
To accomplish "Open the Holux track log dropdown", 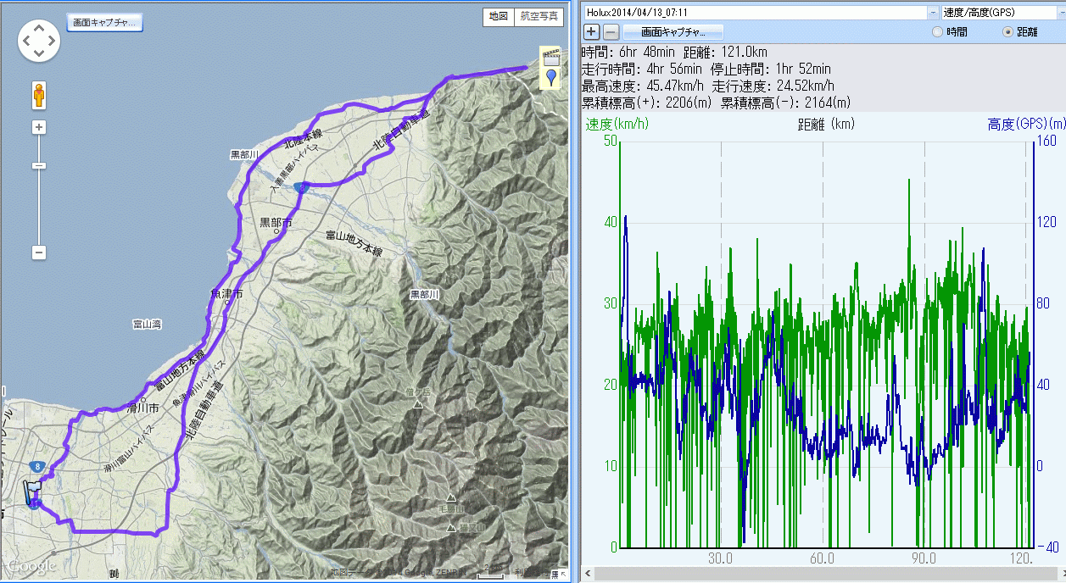I will (x=933, y=13).
